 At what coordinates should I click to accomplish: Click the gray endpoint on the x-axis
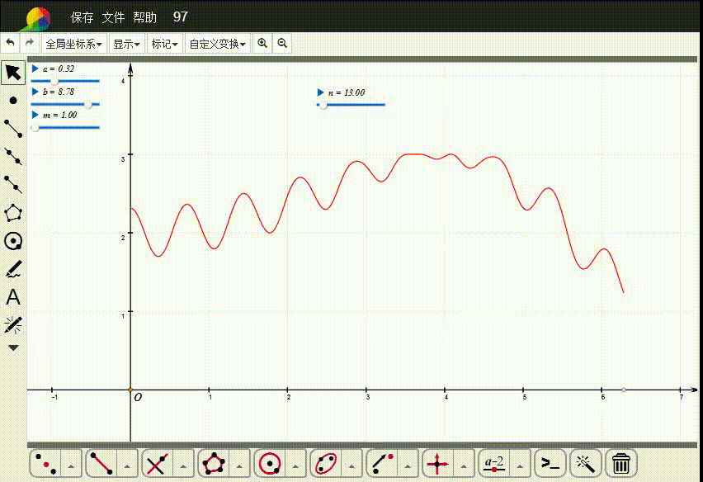[624, 390]
